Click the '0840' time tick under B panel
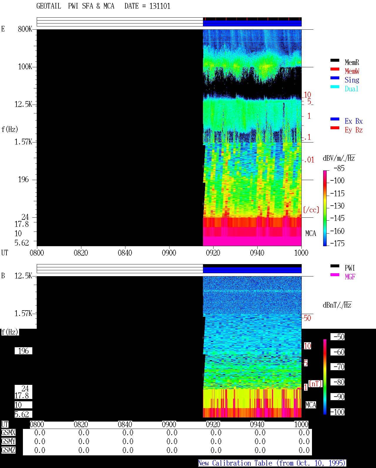376x468 pixels. (x=125, y=424)
